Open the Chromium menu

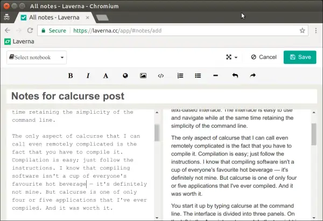click(316, 31)
